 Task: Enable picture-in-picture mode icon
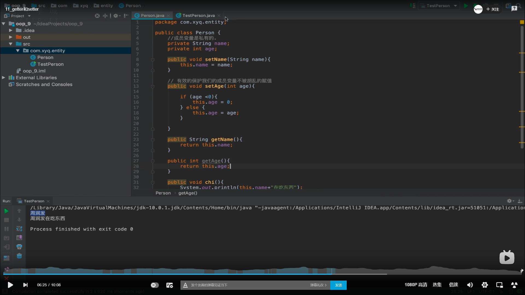pos(500,285)
